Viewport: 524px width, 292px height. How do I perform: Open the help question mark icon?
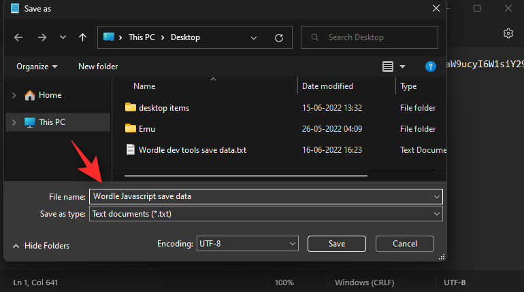[x=430, y=67]
